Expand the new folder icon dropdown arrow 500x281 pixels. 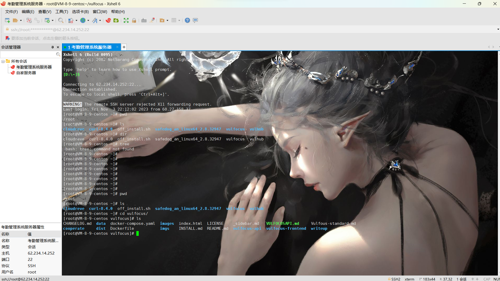point(167,20)
